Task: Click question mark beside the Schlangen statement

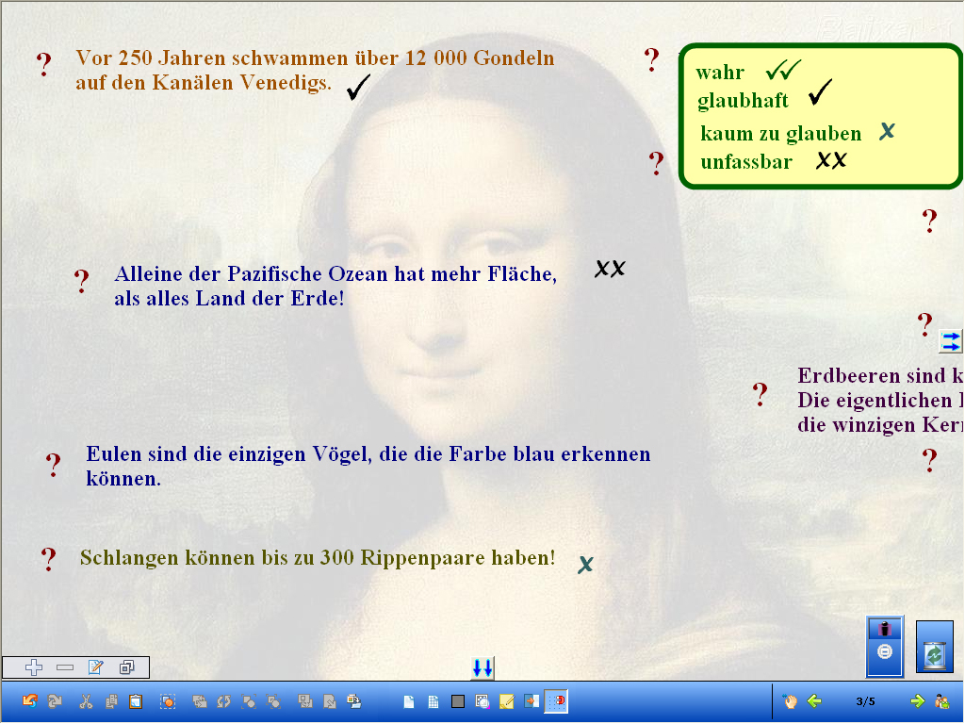Action: click(49, 560)
